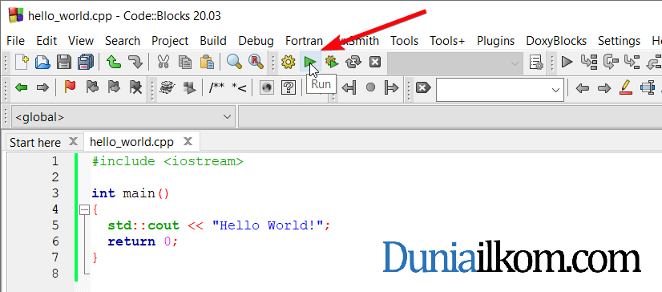Open the DoxyBlocks menu
The height and width of the screenshot is (292, 662).
point(556,41)
